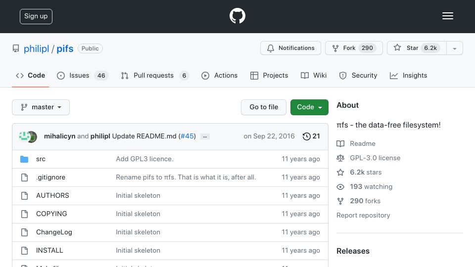Screen dimensions: 475x267
Task: Star the repository
Action: [417, 48]
